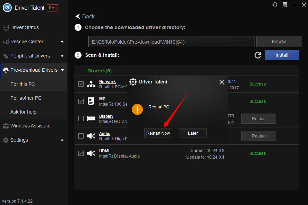Click the Driver Talent logo icon
This screenshot has height=205, width=308.
point(7,8)
